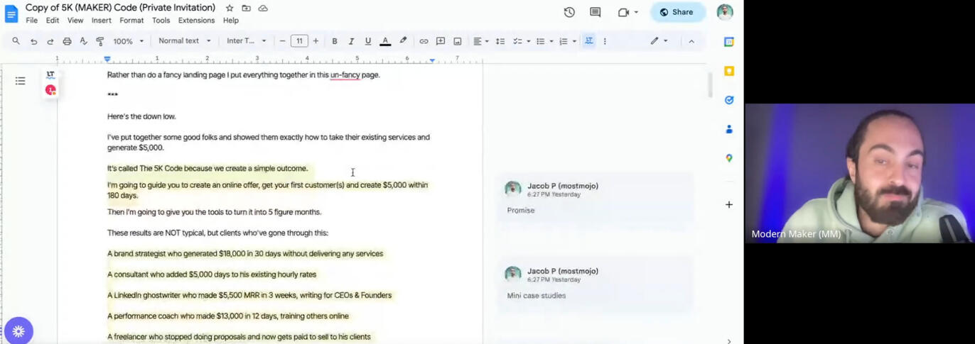Click the Share button
This screenshot has height=344, width=975.
coord(677,12)
